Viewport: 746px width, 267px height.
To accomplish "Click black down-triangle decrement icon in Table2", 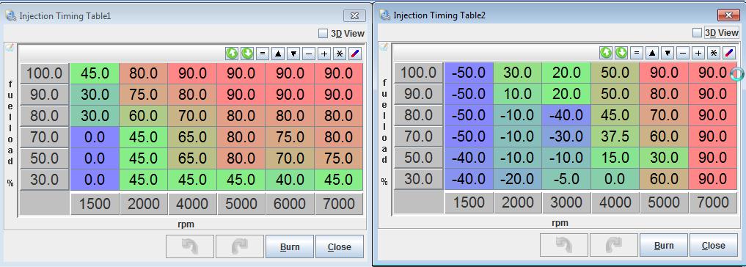I will [668, 53].
